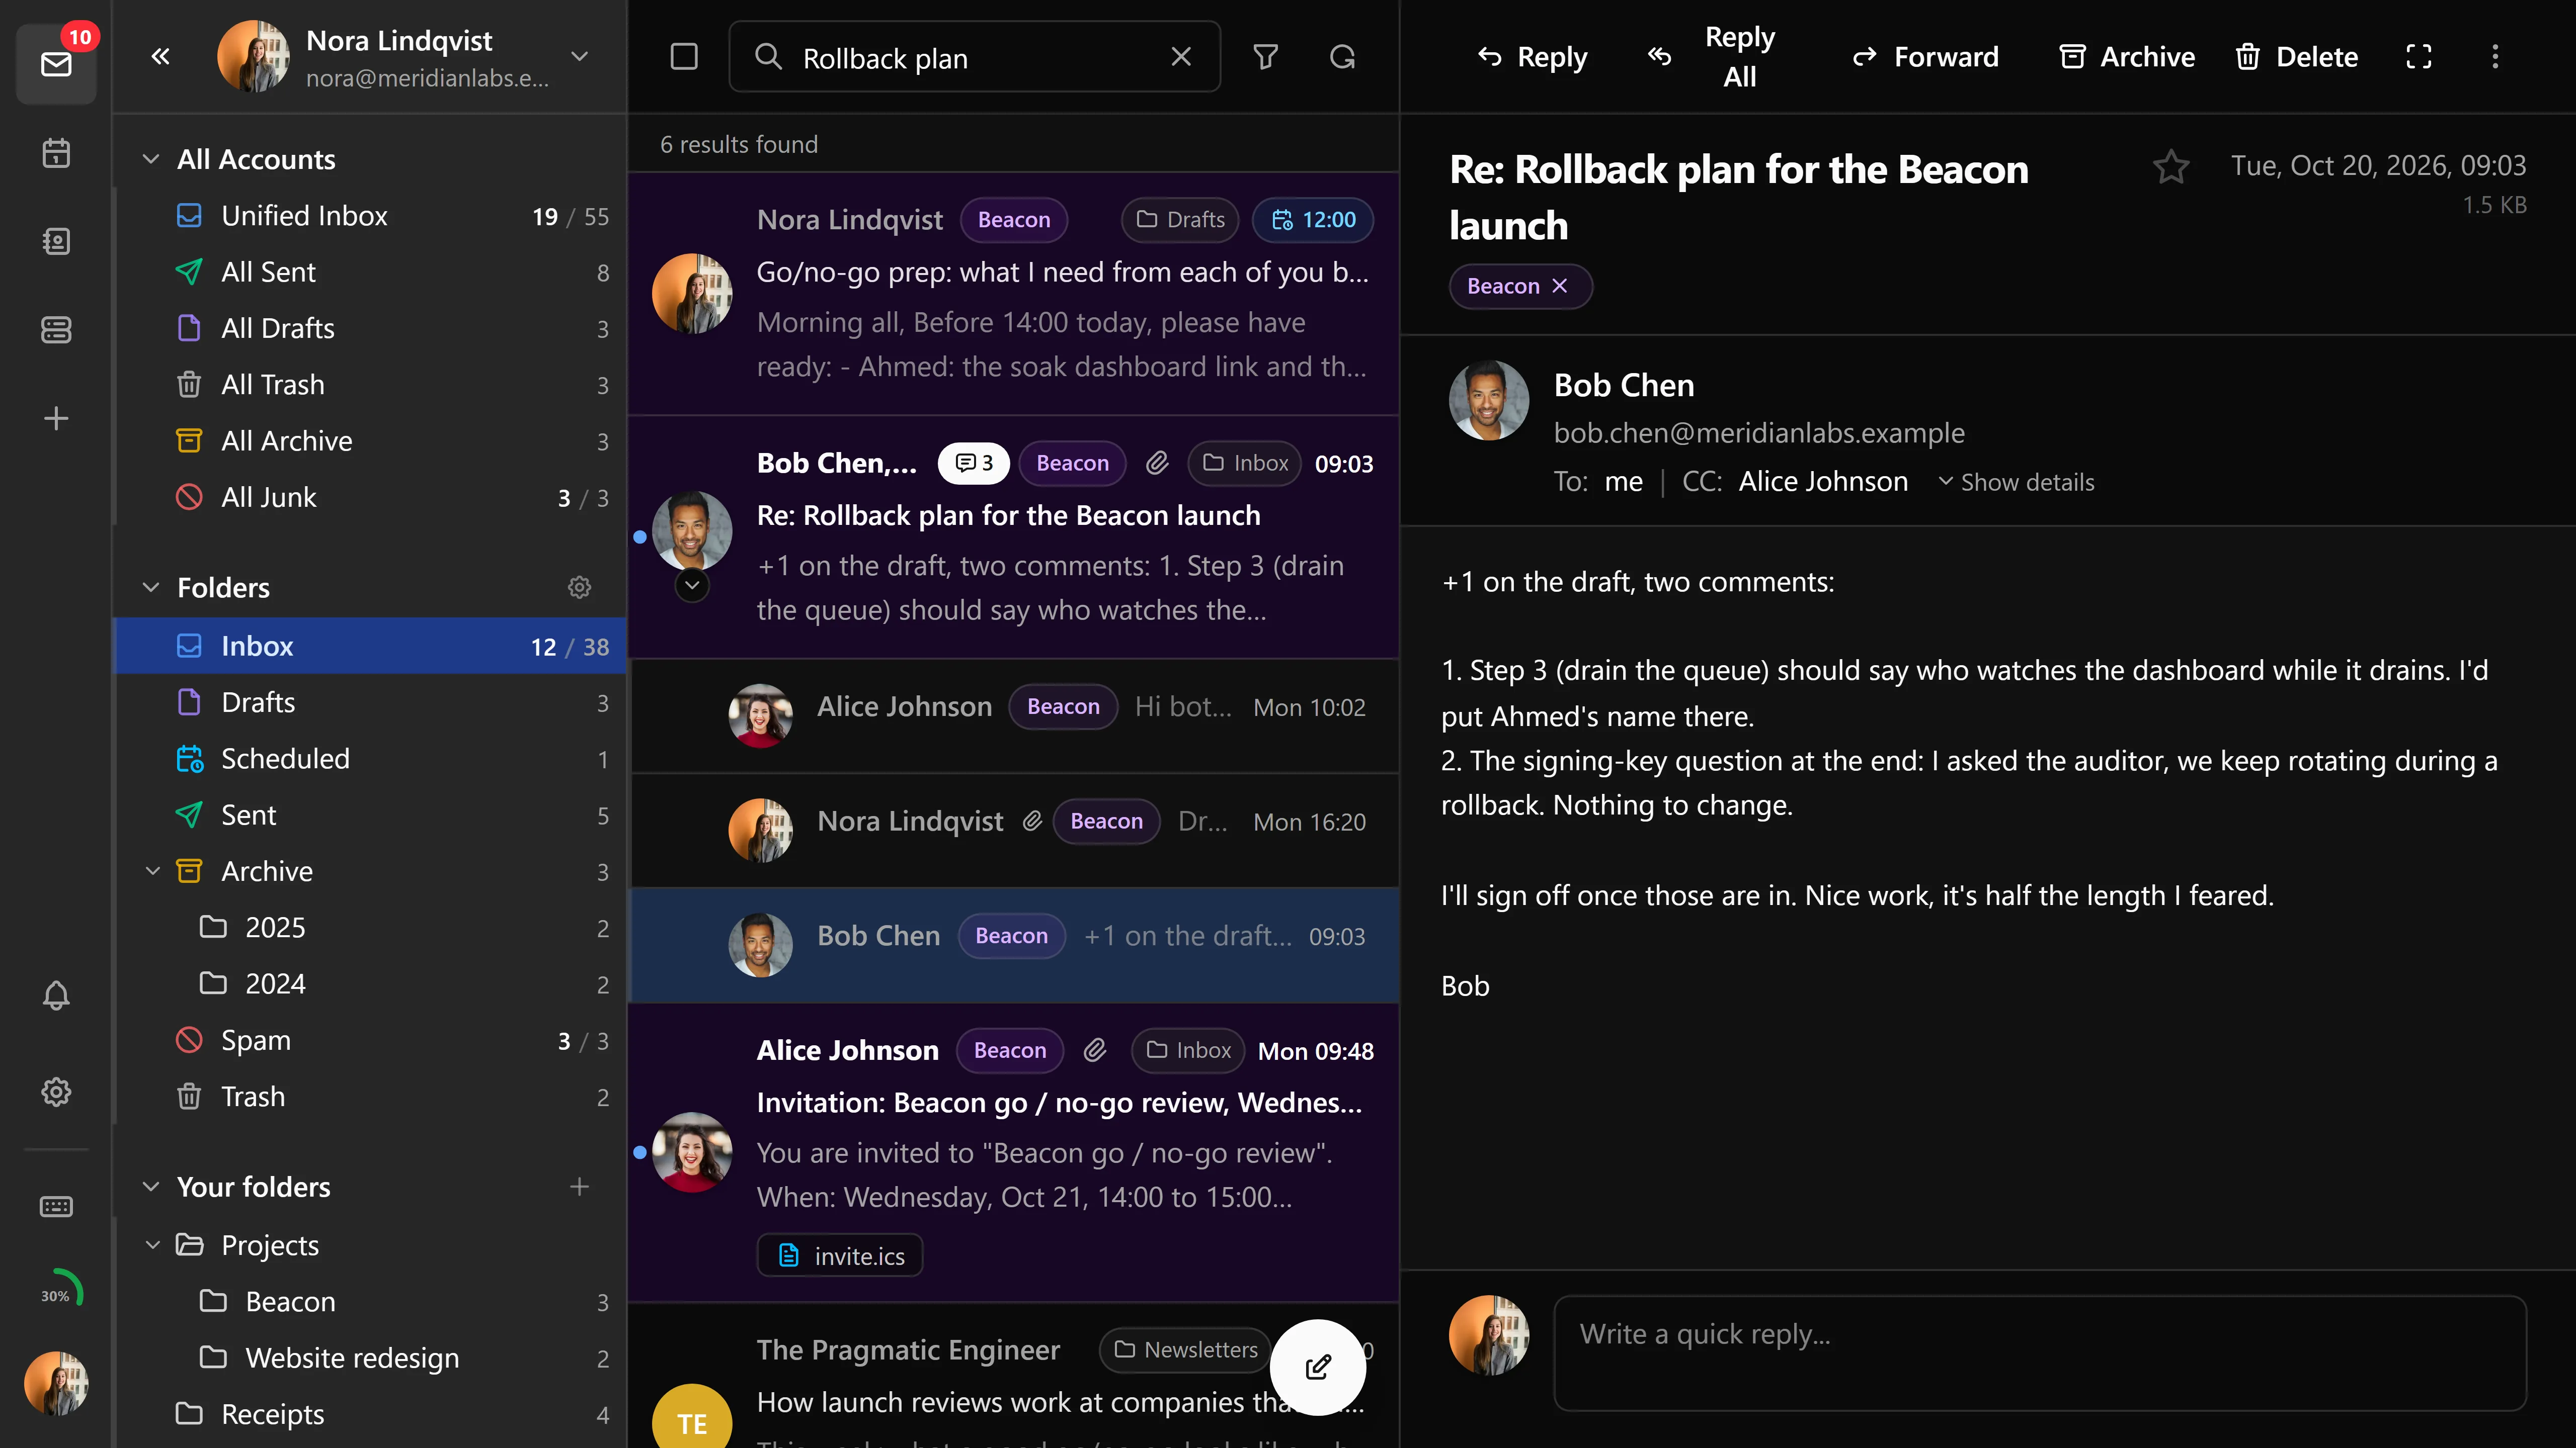2576x1448 pixels.
Task: Open the invite.ics attachment
Action: point(840,1255)
